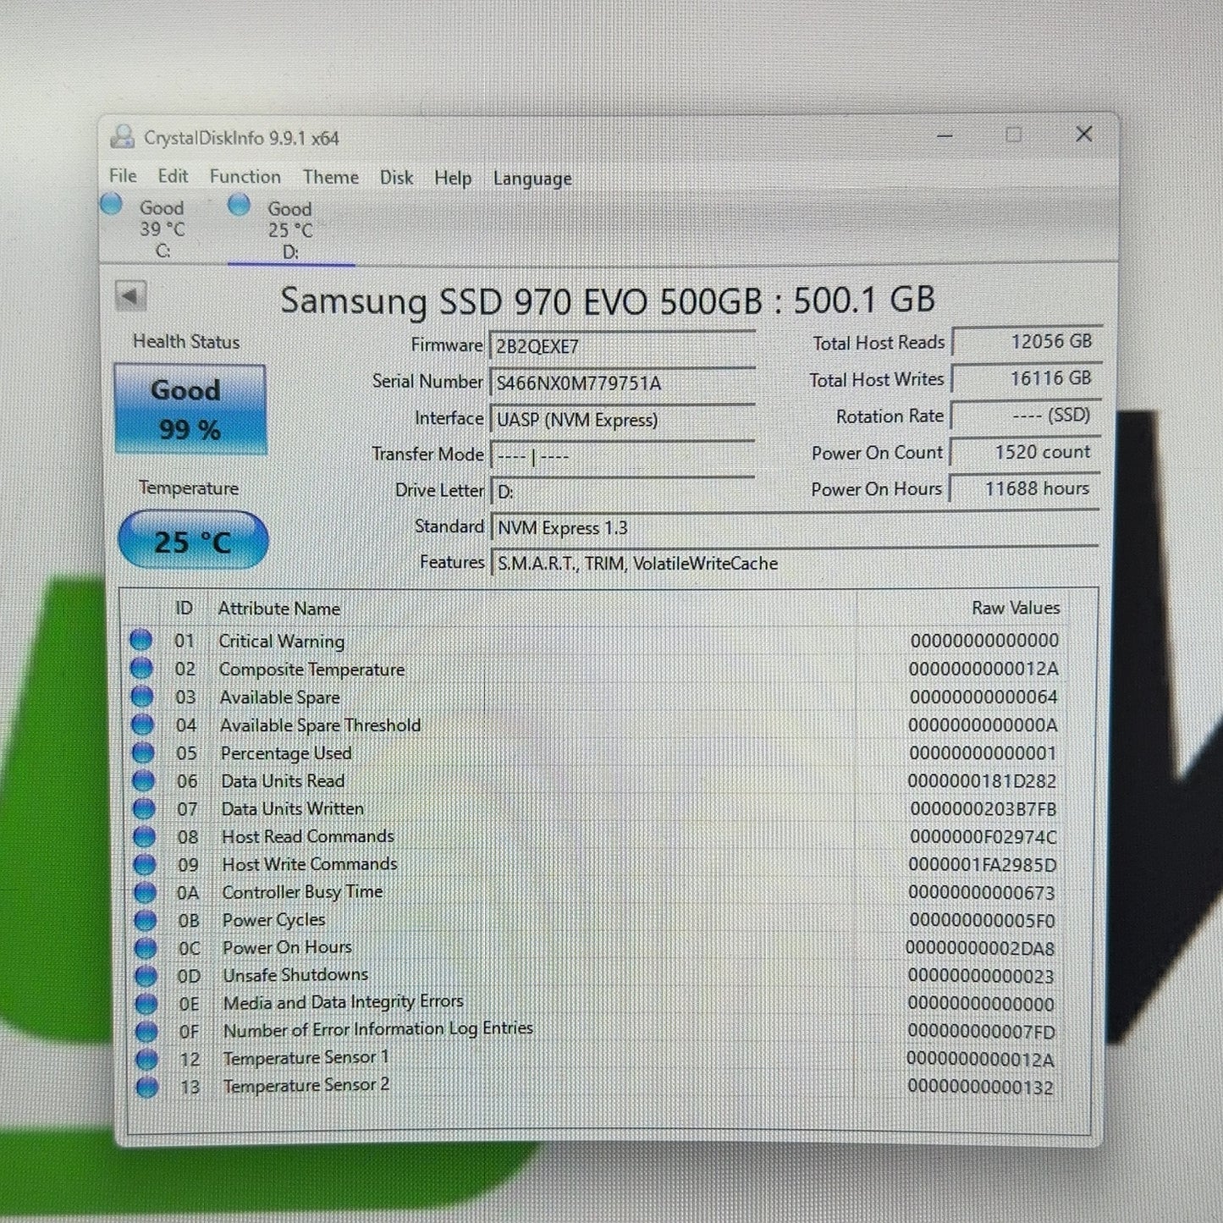Screen dimensions: 1223x1223
Task: Click the previous disk arrow button
Action: tap(130, 296)
